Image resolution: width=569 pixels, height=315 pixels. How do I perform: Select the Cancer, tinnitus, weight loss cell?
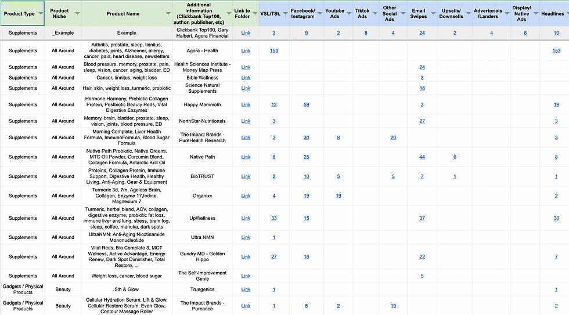[127, 78]
